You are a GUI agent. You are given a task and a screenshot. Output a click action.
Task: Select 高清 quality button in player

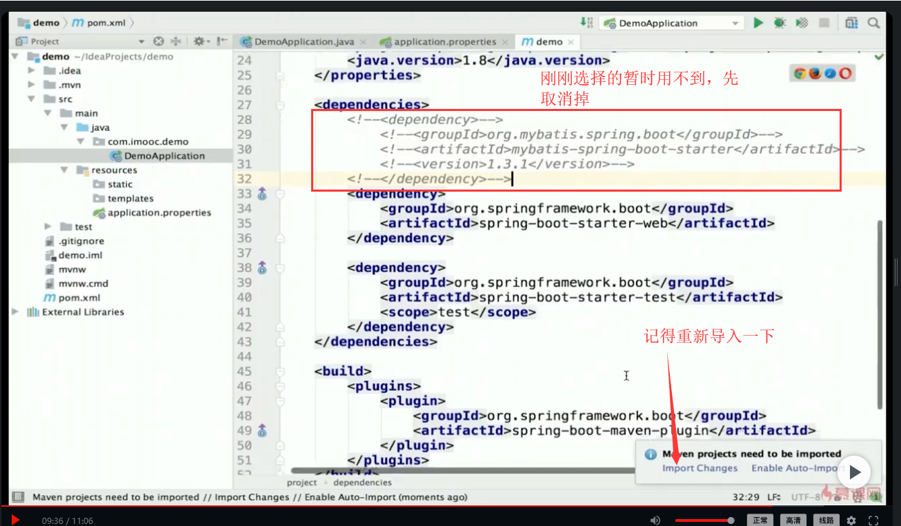[x=793, y=520]
